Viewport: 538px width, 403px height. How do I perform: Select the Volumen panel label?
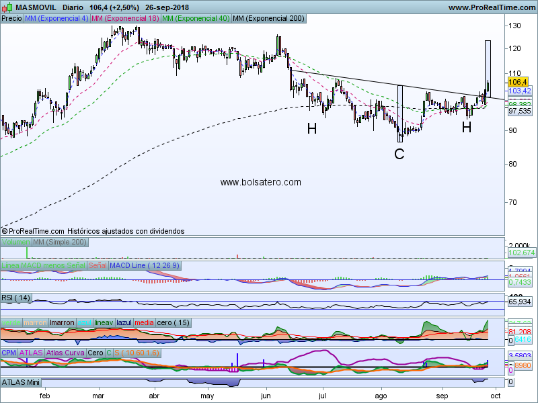coord(16,241)
